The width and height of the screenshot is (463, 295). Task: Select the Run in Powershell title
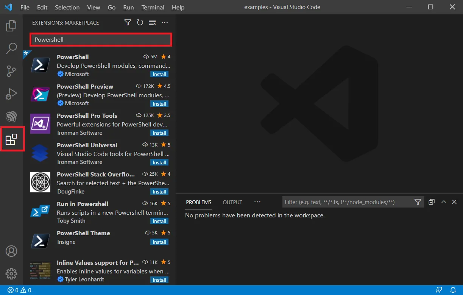coord(83,204)
